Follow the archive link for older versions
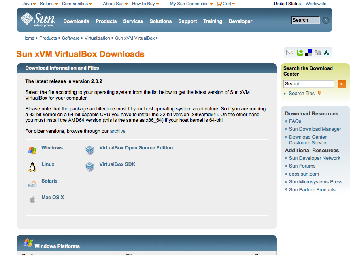353x255 pixels. click(118, 131)
